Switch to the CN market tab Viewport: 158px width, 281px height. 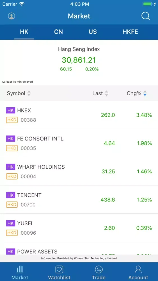pos(58,32)
